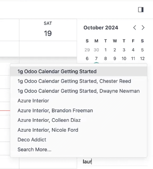Pick Azure Interior, Nicole Ford
153x169 pixels.
(79, 130)
